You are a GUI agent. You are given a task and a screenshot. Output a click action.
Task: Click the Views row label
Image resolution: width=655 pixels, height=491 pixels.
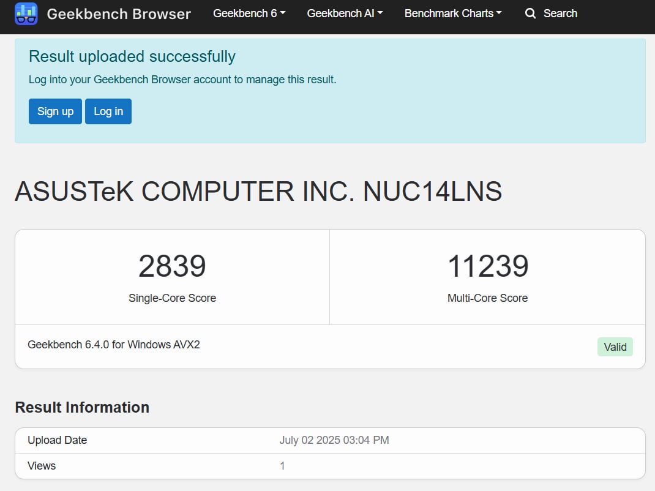pyautogui.click(x=42, y=465)
